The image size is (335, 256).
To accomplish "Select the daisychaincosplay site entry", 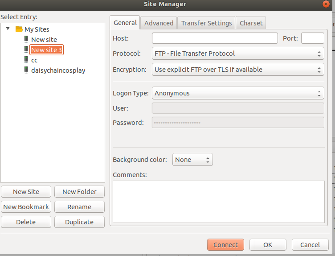I will coord(58,70).
